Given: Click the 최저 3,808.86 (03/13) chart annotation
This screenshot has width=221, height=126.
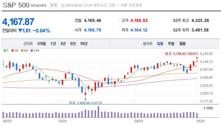Looking at the screenshot, I should click(86, 103).
